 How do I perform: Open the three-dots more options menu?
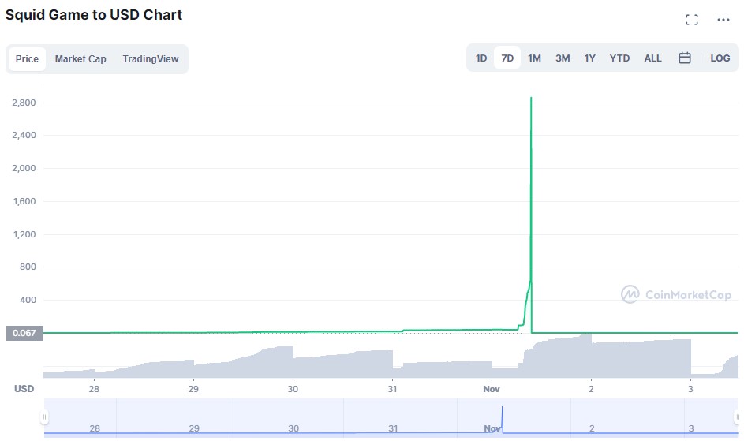coord(723,20)
